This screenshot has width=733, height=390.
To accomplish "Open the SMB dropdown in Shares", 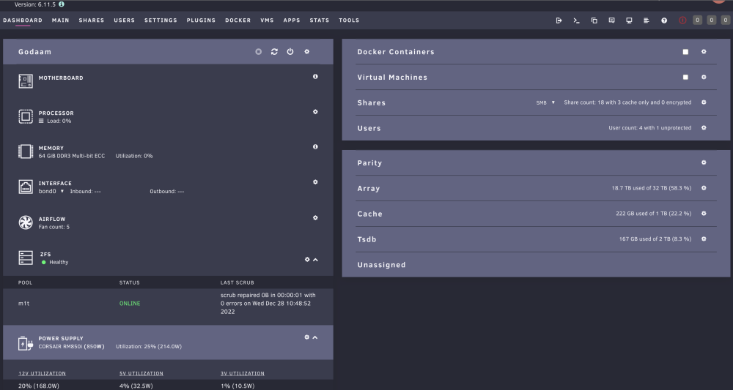I will pyautogui.click(x=545, y=102).
